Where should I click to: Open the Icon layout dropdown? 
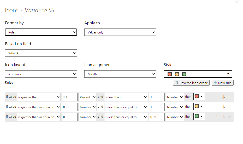pos(41,74)
